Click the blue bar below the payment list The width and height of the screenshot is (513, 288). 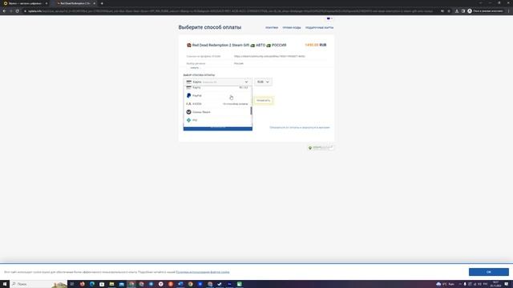click(217, 129)
